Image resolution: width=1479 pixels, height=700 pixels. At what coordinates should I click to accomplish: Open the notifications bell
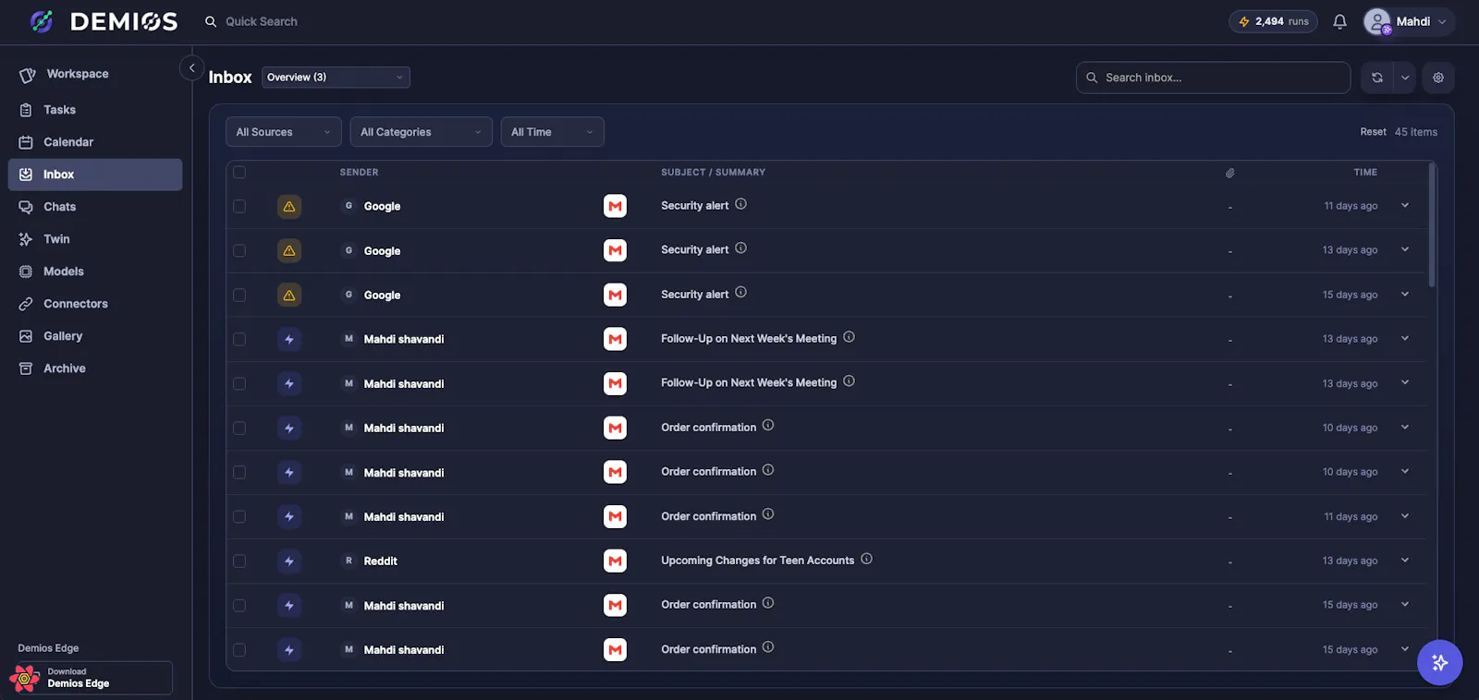click(1339, 21)
